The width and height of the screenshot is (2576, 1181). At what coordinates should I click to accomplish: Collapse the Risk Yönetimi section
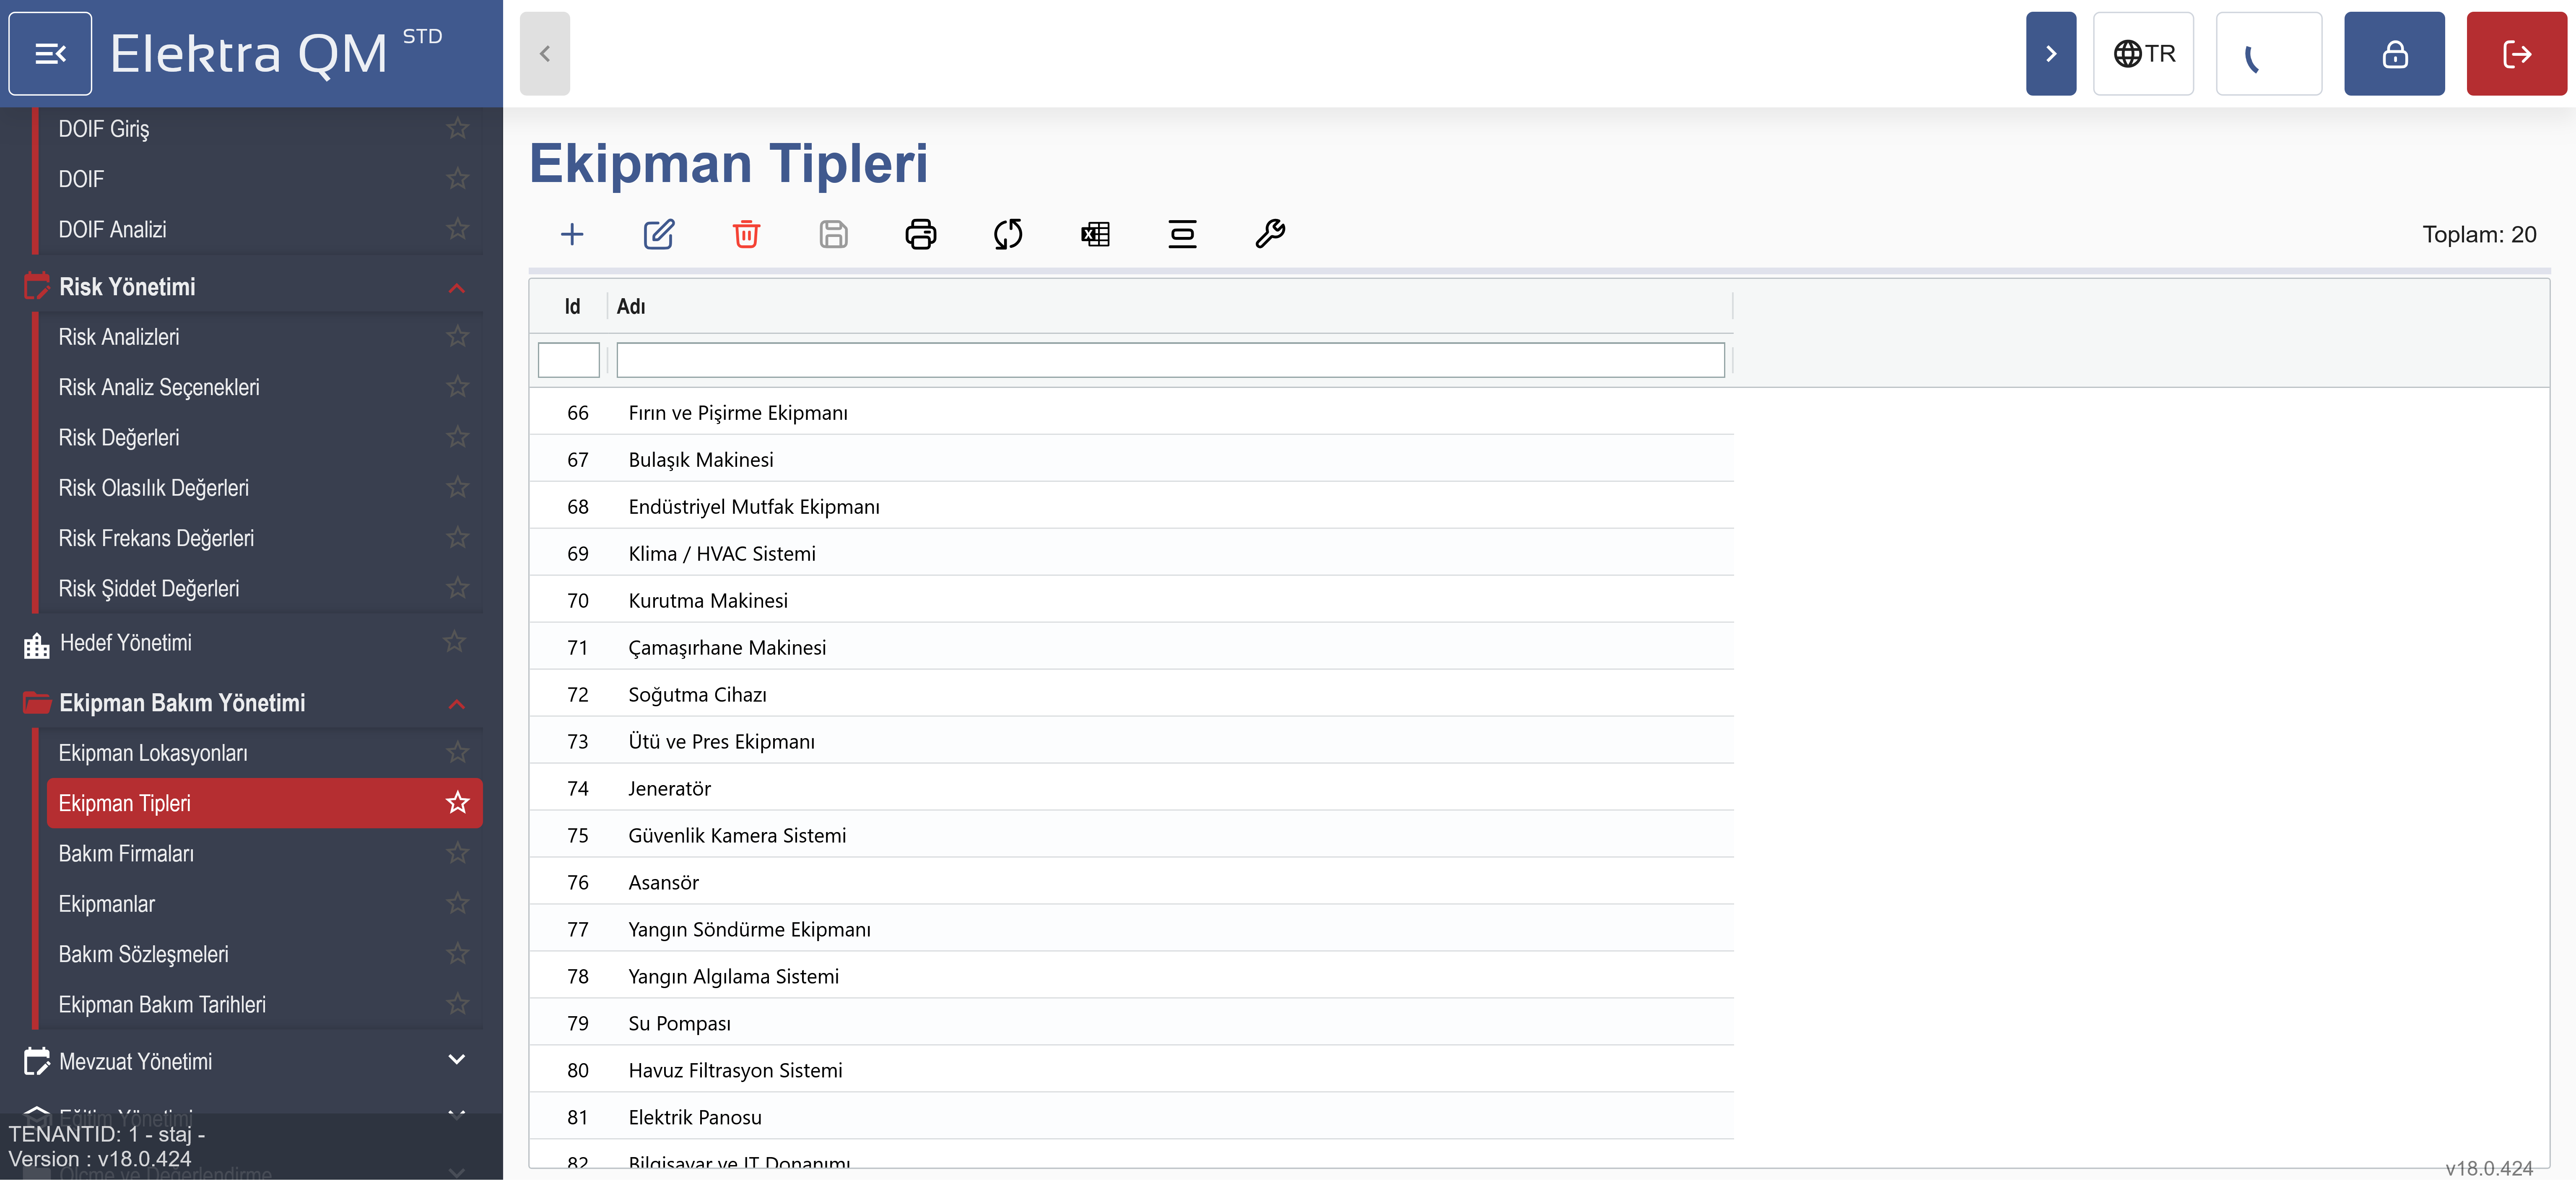[x=457, y=288]
